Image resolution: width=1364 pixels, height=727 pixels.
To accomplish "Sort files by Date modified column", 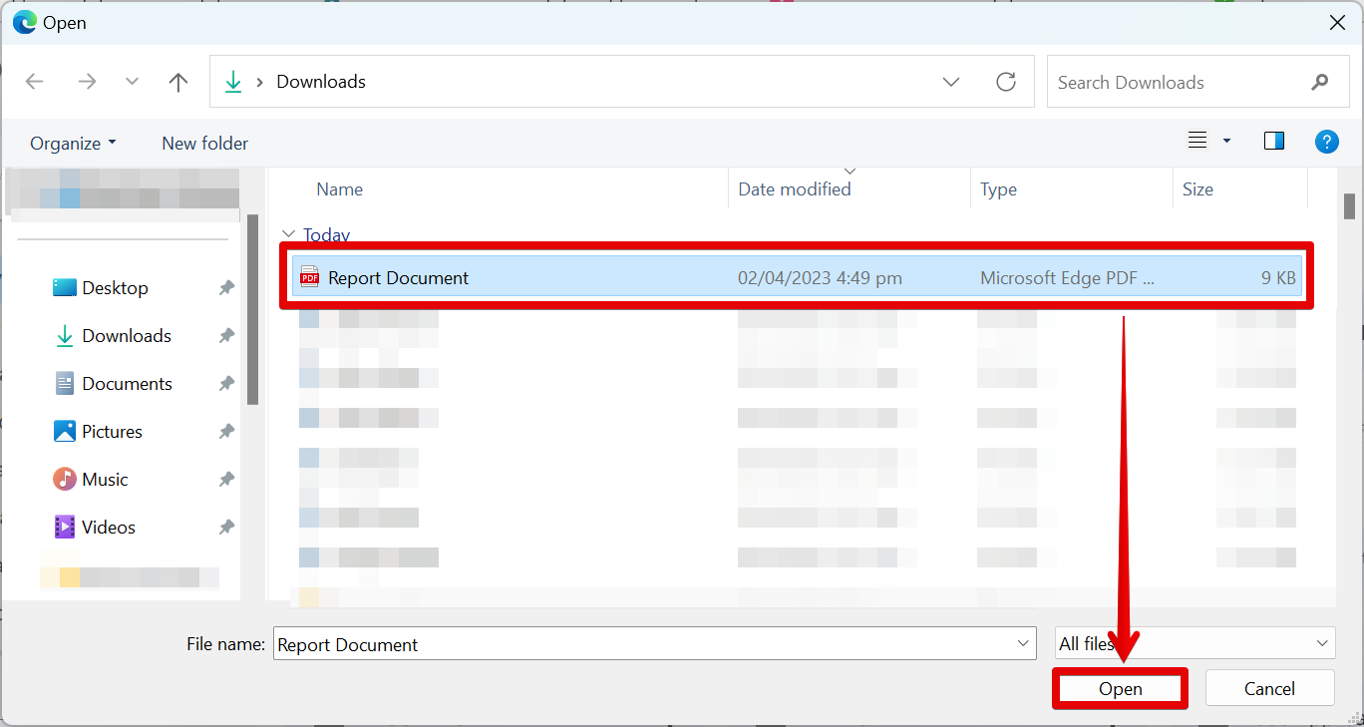I will tap(795, 189).
